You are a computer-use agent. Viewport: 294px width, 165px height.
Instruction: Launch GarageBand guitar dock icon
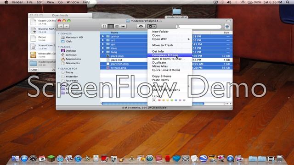[123, 159]
